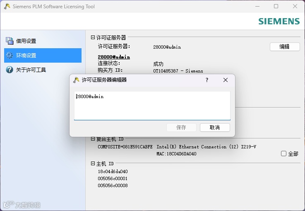The height and width of the screenshot is (211, 305).
Task: Click the OT10485387 - Siemens purchaser ID
Action: click(178, 71)
